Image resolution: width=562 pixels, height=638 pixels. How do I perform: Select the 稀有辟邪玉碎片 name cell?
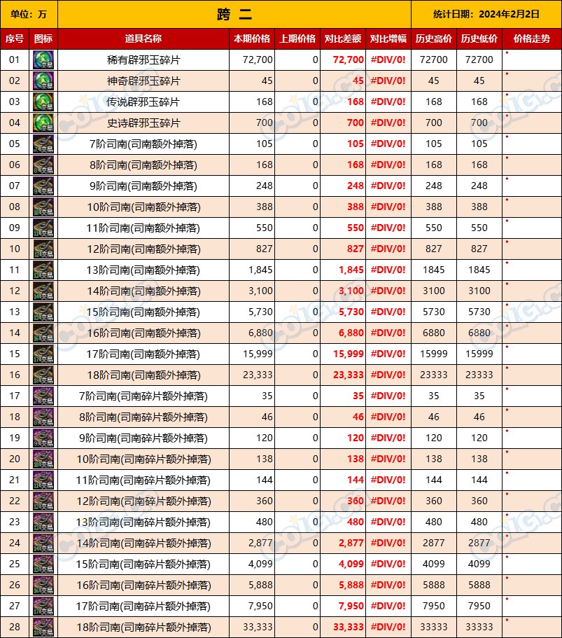coord(143,60)
